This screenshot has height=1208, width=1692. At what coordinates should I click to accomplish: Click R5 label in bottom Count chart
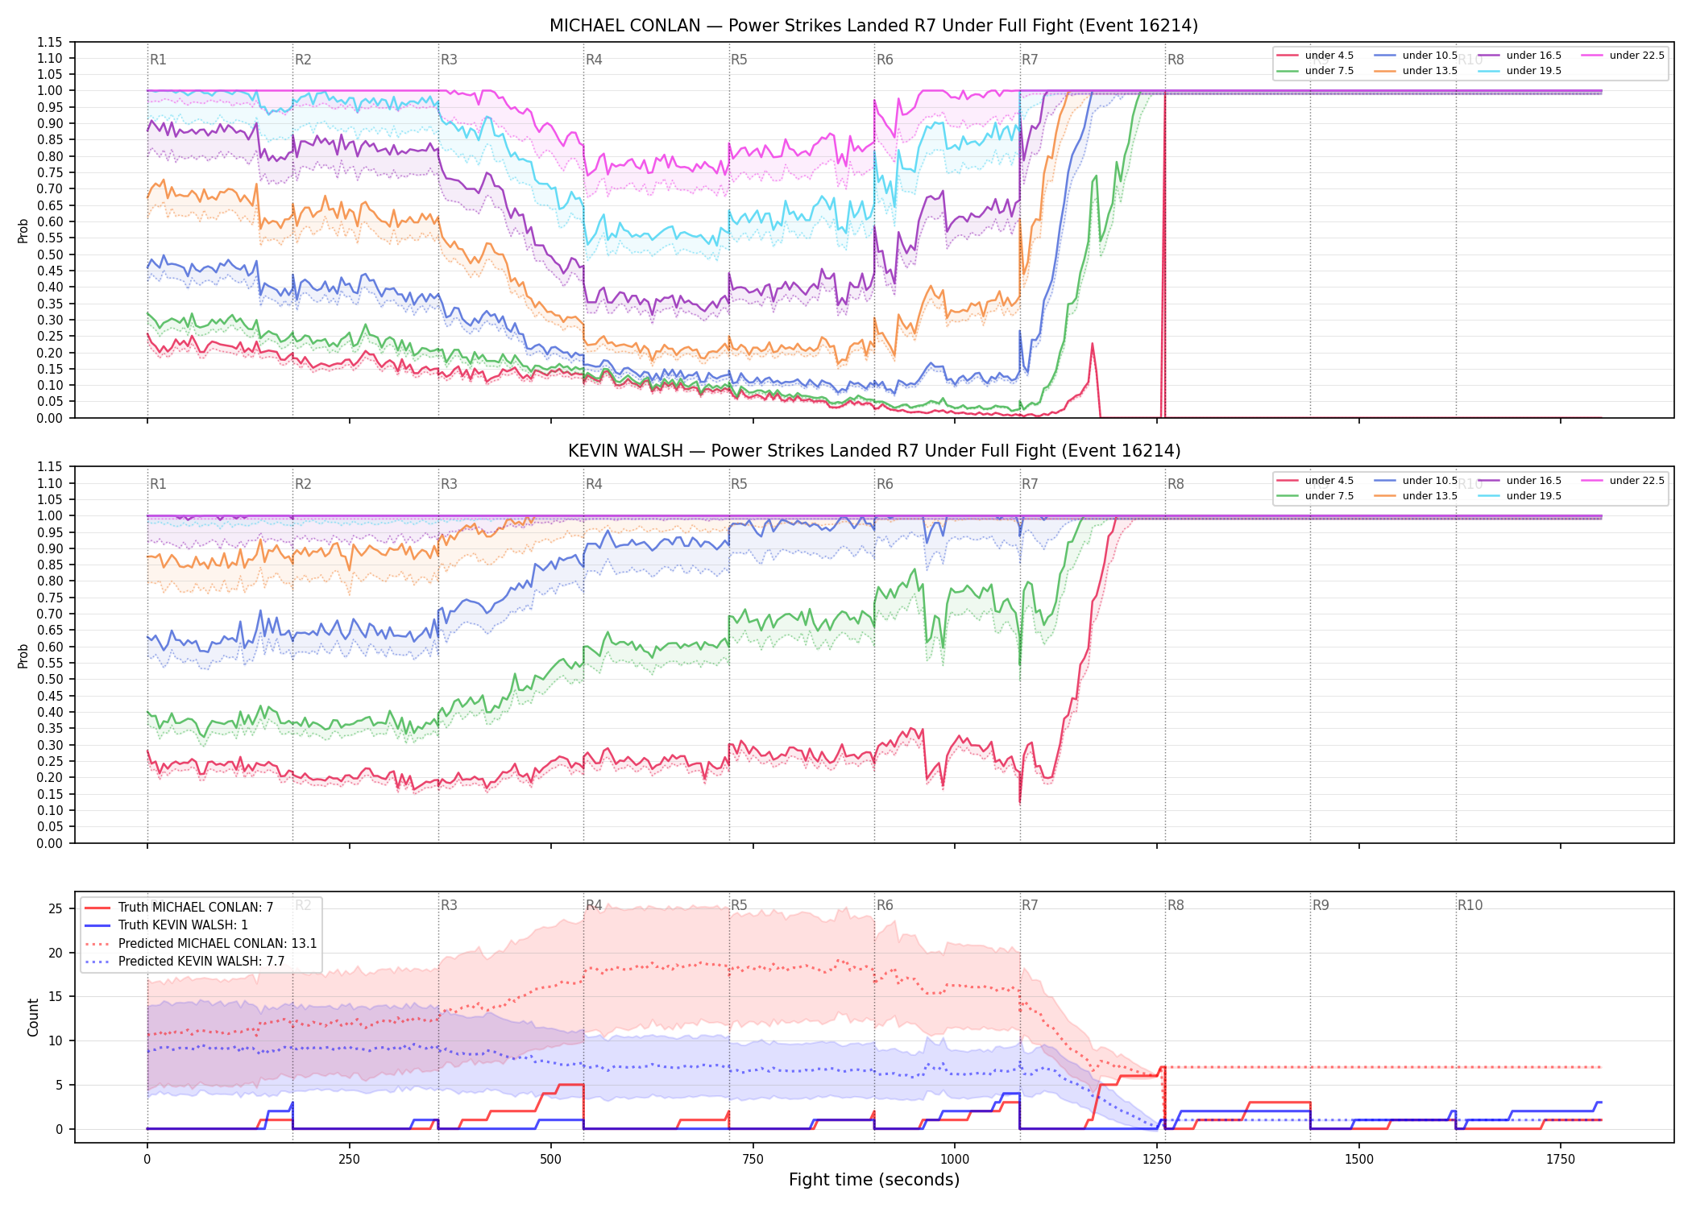[x=739, y=905]
